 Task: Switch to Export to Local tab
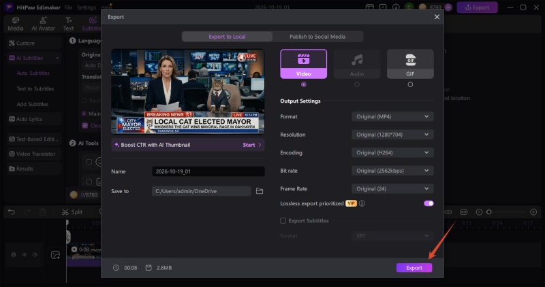227,37
